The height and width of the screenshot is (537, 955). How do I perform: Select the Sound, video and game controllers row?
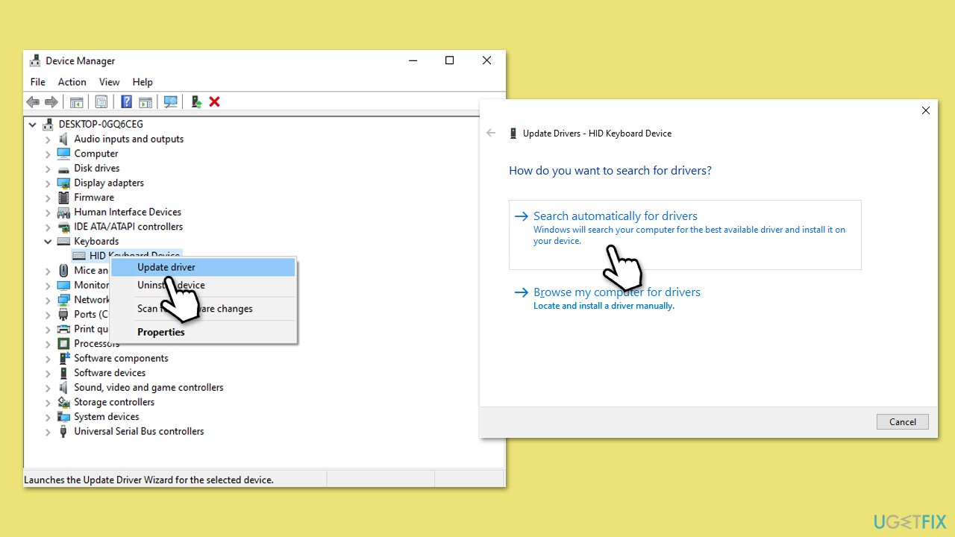point(148,388)
